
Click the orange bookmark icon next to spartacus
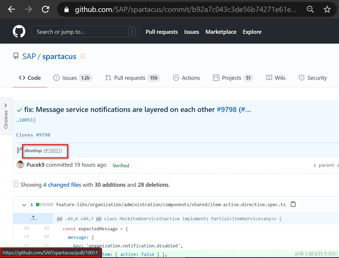click(x=83, y=56)
